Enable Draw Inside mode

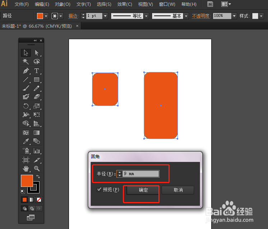click(39, 209)
